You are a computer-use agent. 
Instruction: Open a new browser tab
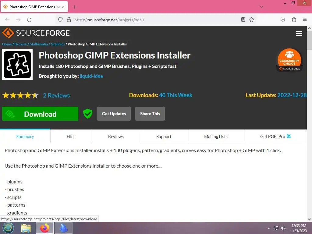tap(75, 7)
